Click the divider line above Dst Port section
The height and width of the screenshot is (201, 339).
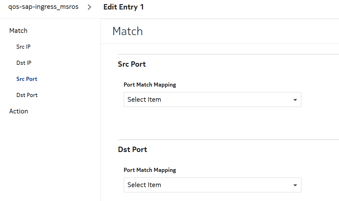228,140
